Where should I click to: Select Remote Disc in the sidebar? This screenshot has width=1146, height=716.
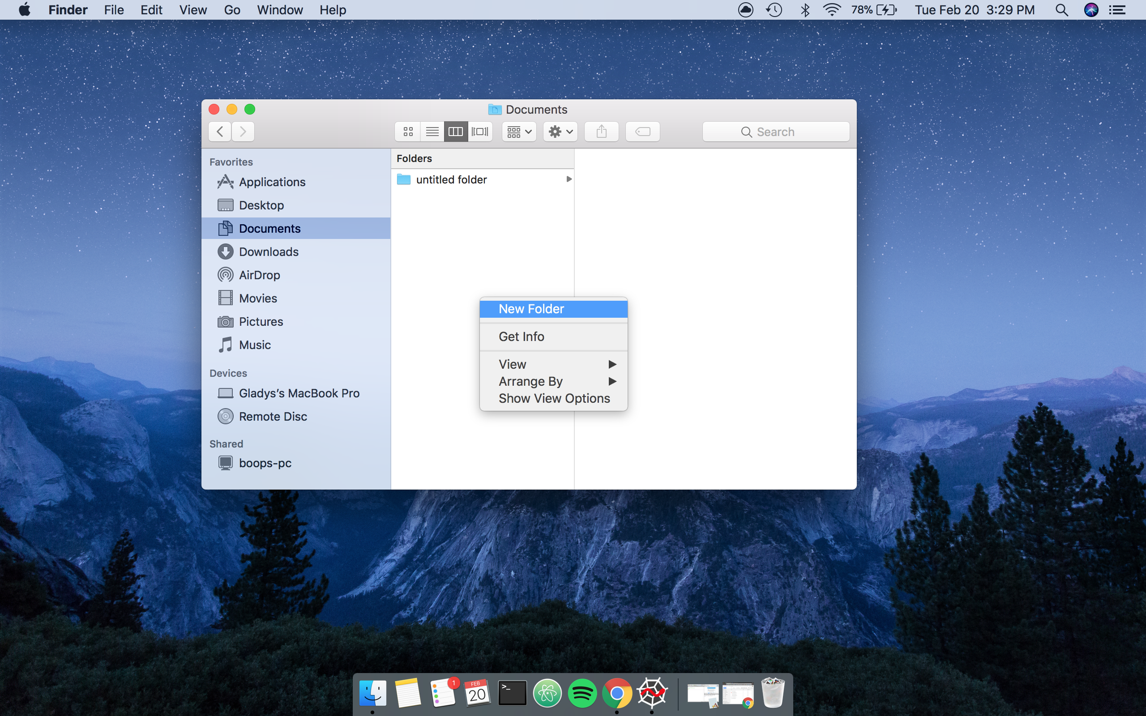(x=296, y=416)
